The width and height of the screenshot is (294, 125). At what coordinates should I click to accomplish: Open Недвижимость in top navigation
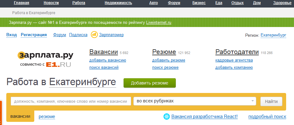click(x=118, y=3)
